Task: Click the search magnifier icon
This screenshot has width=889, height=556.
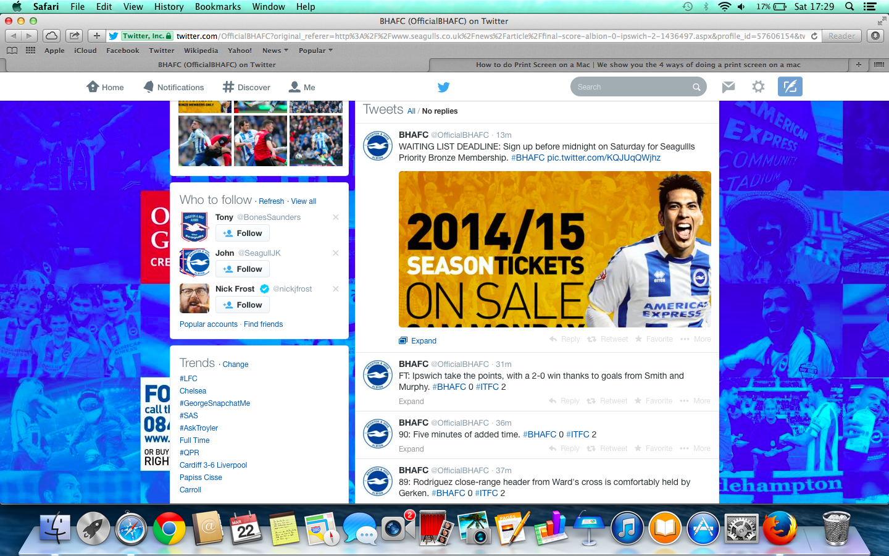Action: pyautogui.click(x=696, y=87)
